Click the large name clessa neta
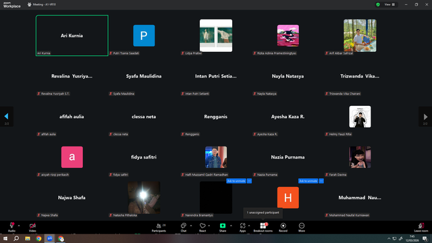432x243 pixels. (144, 117)
